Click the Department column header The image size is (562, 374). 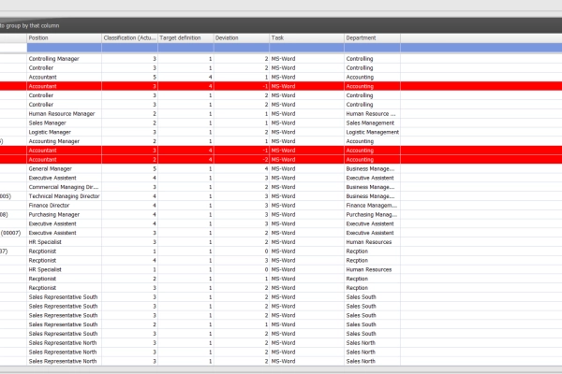[x=372, y=38]
